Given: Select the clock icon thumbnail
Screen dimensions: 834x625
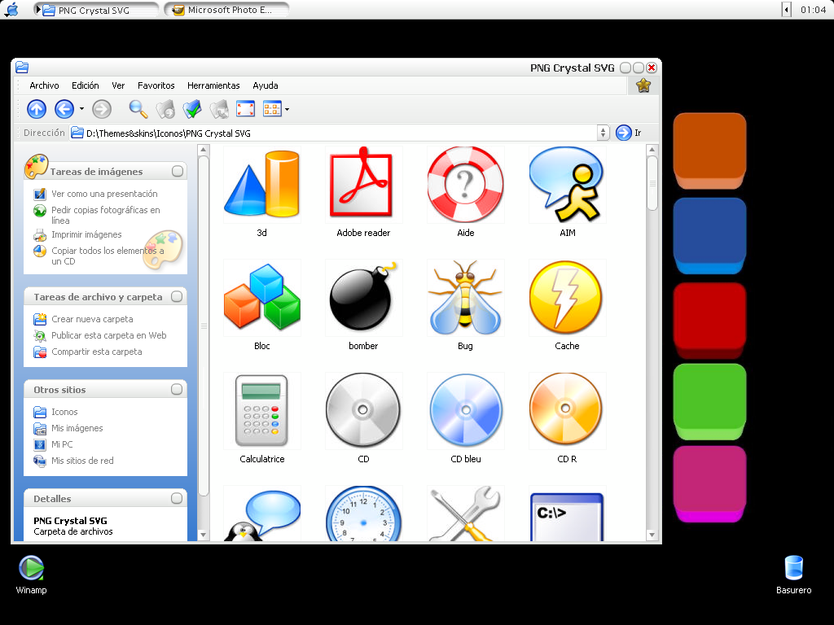Looking at the screenshot, I should click(x=363, y=514).
